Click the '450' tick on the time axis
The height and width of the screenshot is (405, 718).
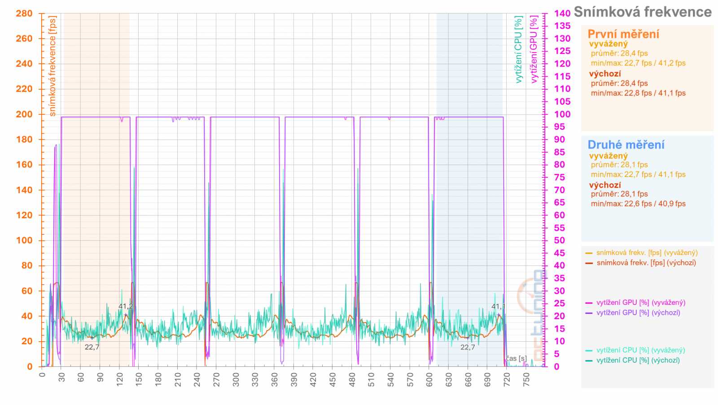click(x=333, y=379)
